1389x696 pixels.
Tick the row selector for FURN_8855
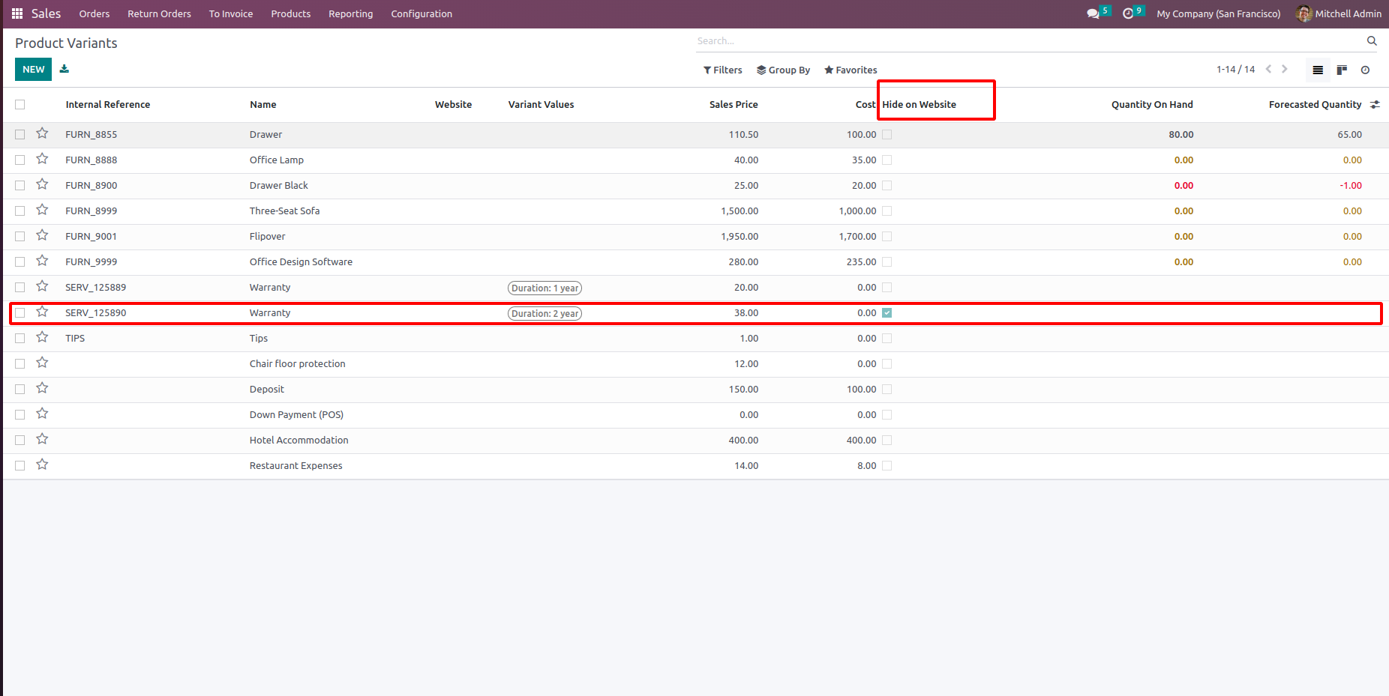coord(20,135)
